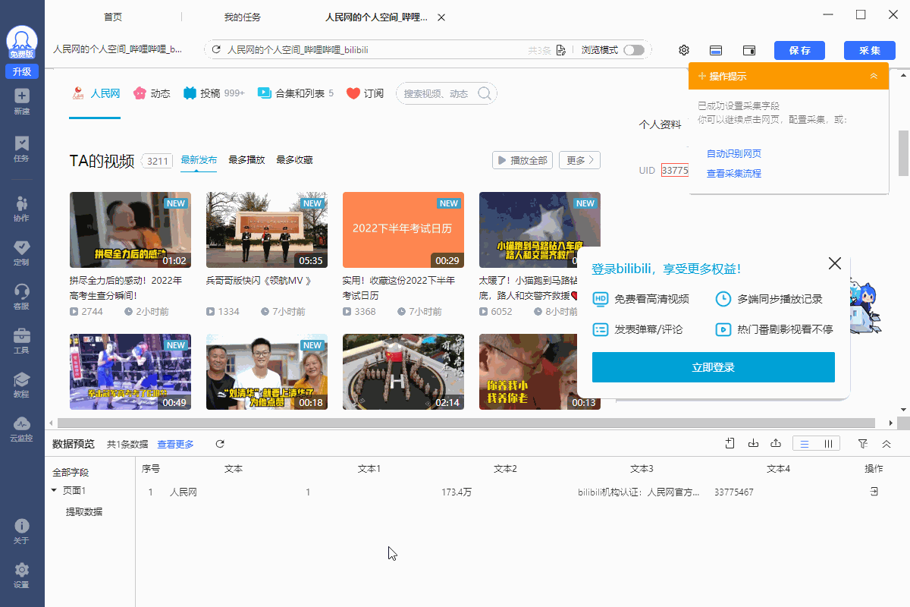Click the 采集 collect button
The height and width of the screenshot is (607, 910).
[x=869, y=50]
